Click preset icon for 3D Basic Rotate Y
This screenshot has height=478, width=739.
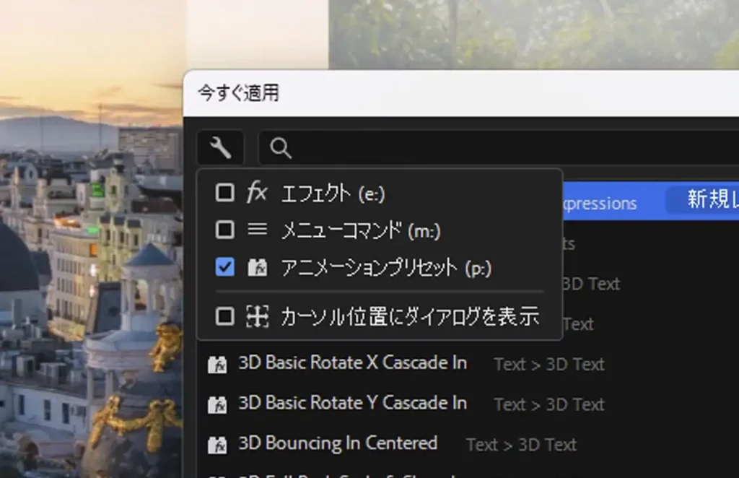(x=217, y=404)
